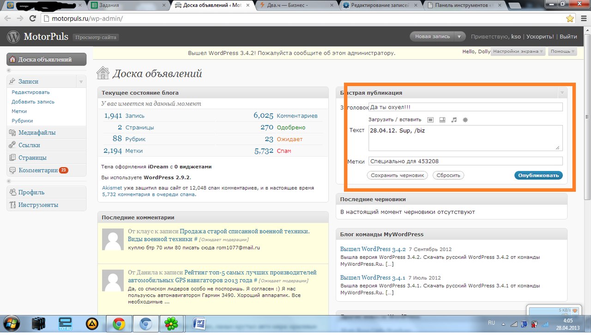Bookmark the page with the star icon
Screen dimensions: 591x335
pyautogui.click(x=570, y=18)
